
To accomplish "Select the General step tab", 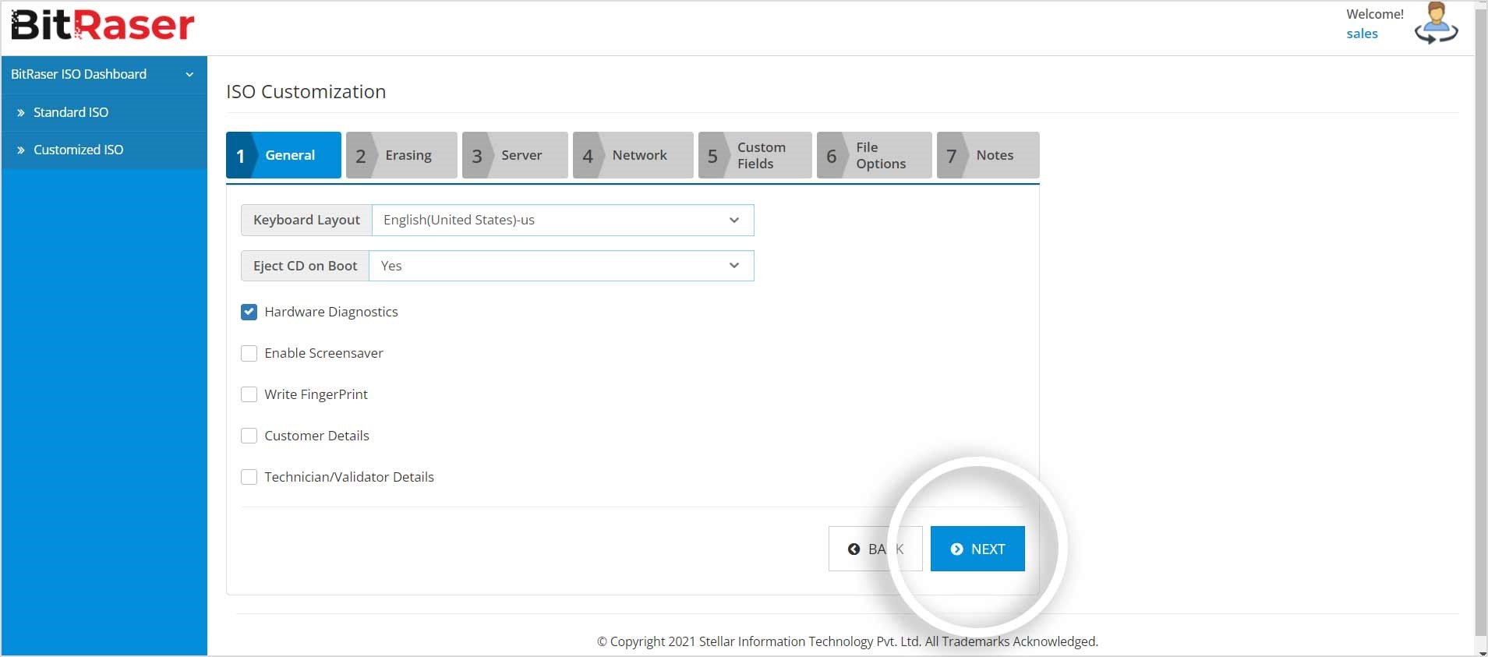I will 284,155.
